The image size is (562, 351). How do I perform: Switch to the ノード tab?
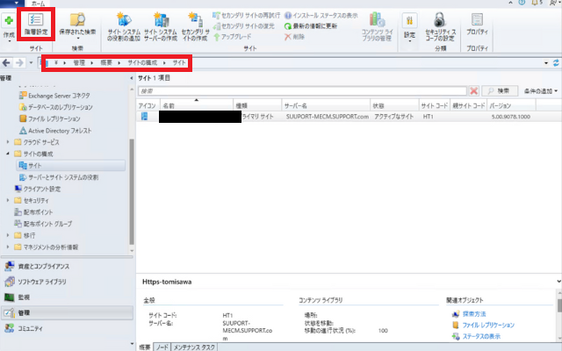162,347
